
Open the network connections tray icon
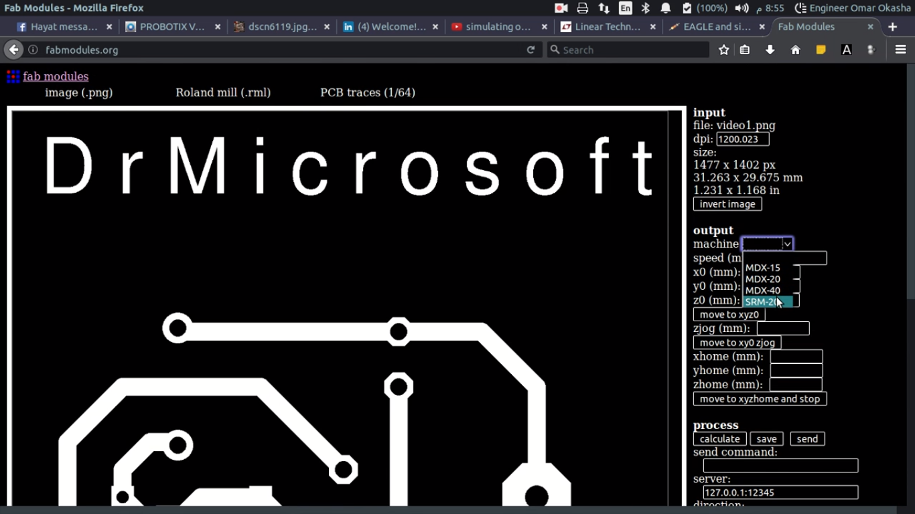point(604,8)
